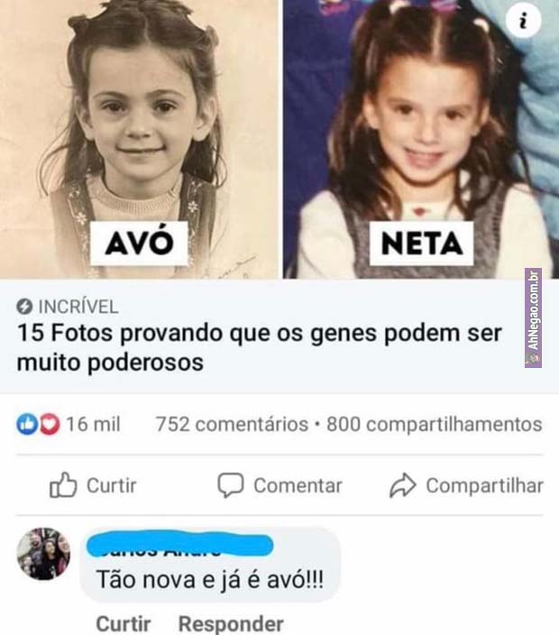Open the article headline about genes
This screenshot has height=635, width=559.
(259, 347)
